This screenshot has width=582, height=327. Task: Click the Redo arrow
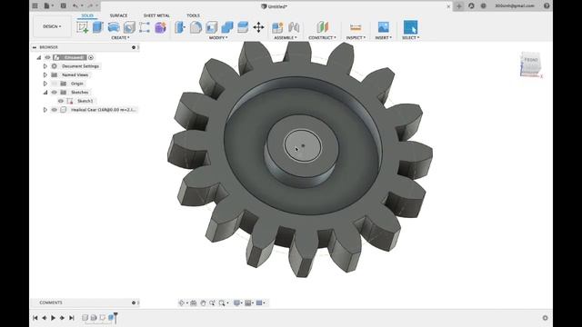[90, 6]
